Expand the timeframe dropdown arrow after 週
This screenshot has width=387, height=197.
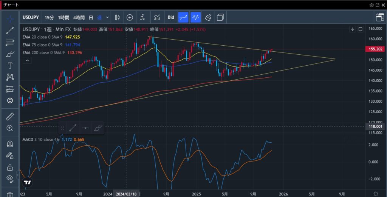pyautogui.click(x=108, y=17)
